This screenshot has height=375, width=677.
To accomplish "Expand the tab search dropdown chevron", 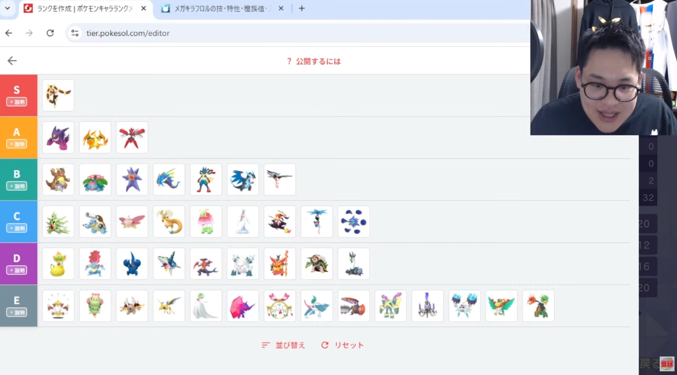I will click(7, 8).
